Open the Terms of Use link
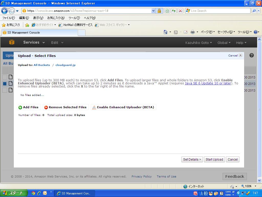 coord(166,176)
